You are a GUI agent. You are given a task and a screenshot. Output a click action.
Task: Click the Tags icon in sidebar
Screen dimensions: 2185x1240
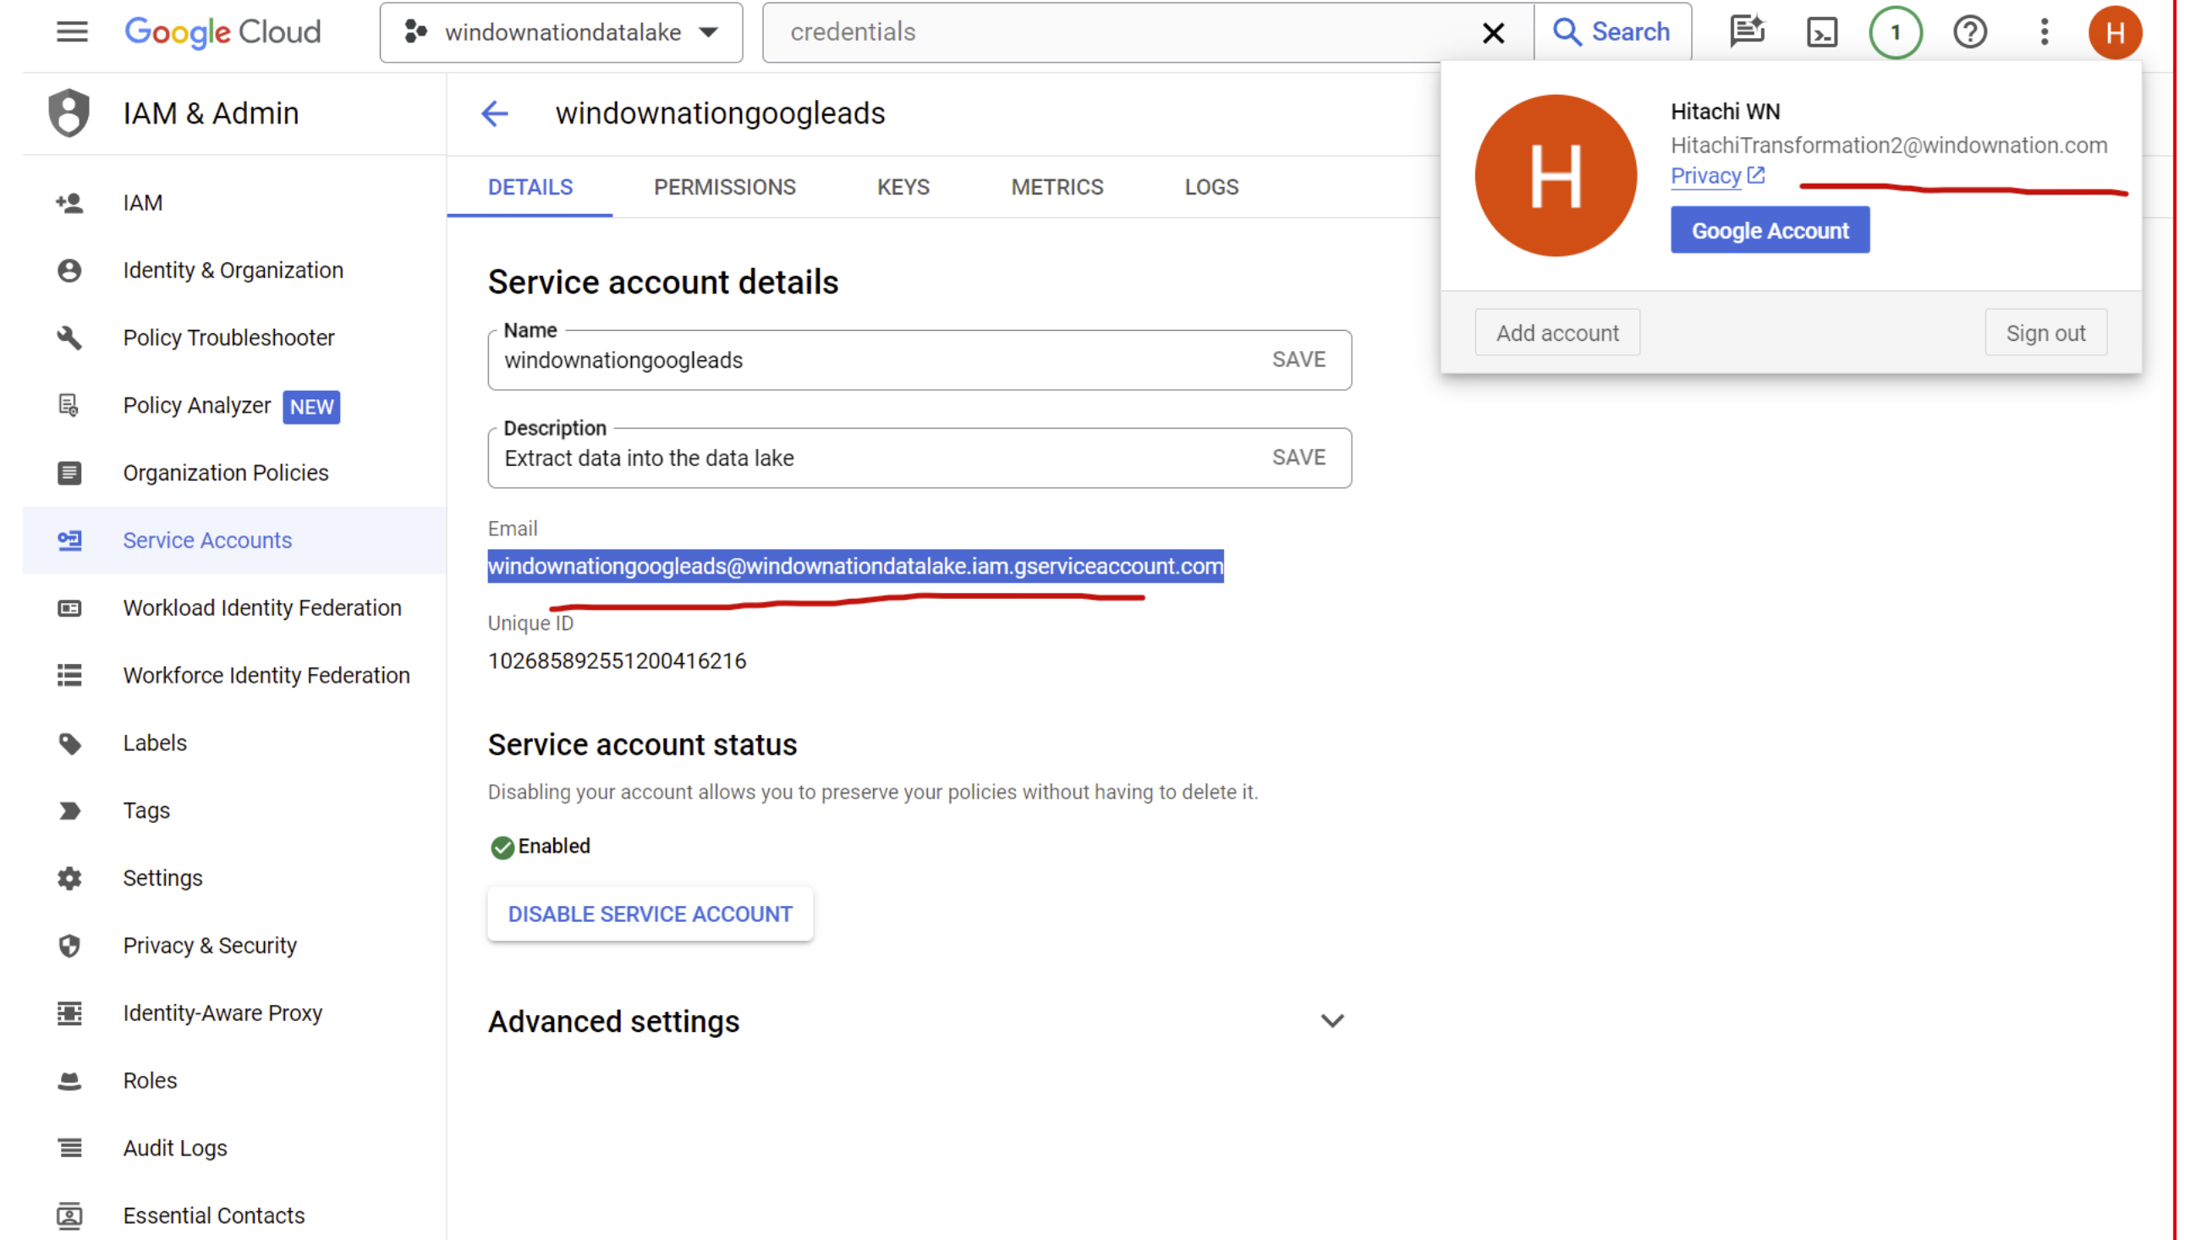point(70,810)
